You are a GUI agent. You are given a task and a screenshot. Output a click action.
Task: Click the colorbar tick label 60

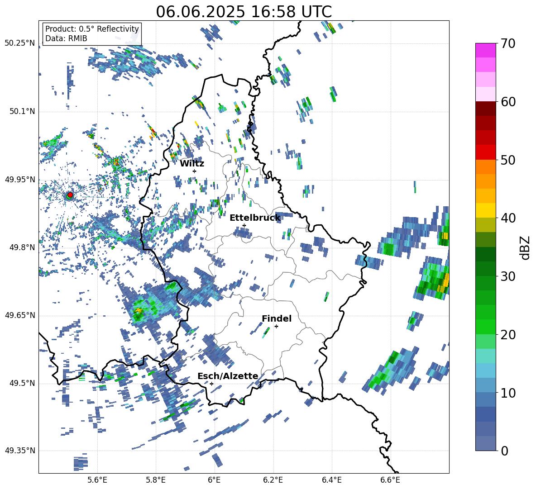tap(507, 102)
